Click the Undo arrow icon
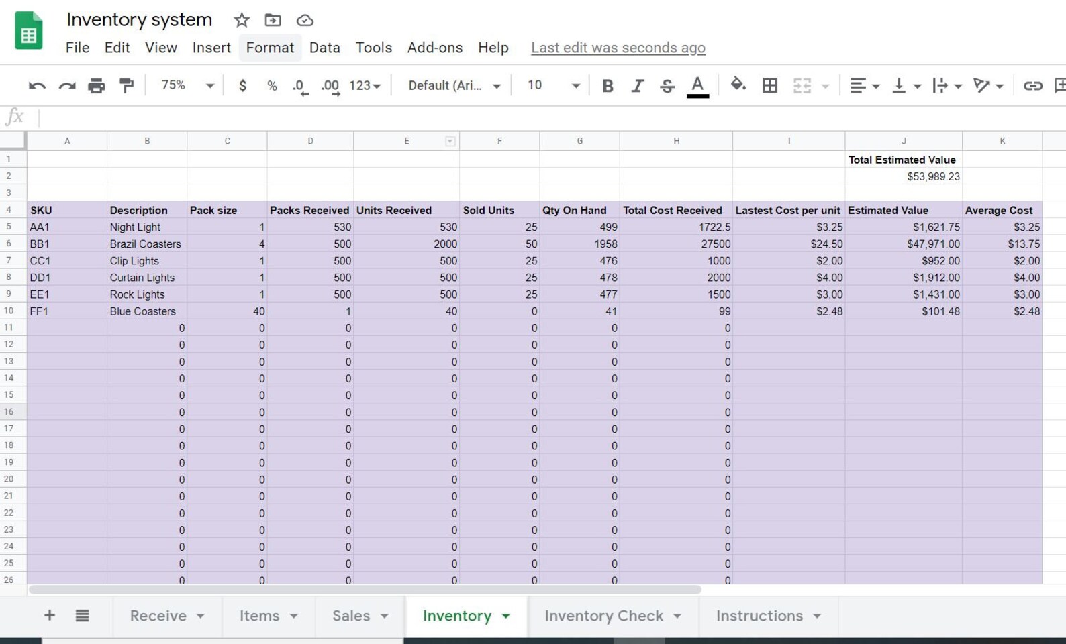Screen dimensions: 1066x644 click(x=37, y=85)
